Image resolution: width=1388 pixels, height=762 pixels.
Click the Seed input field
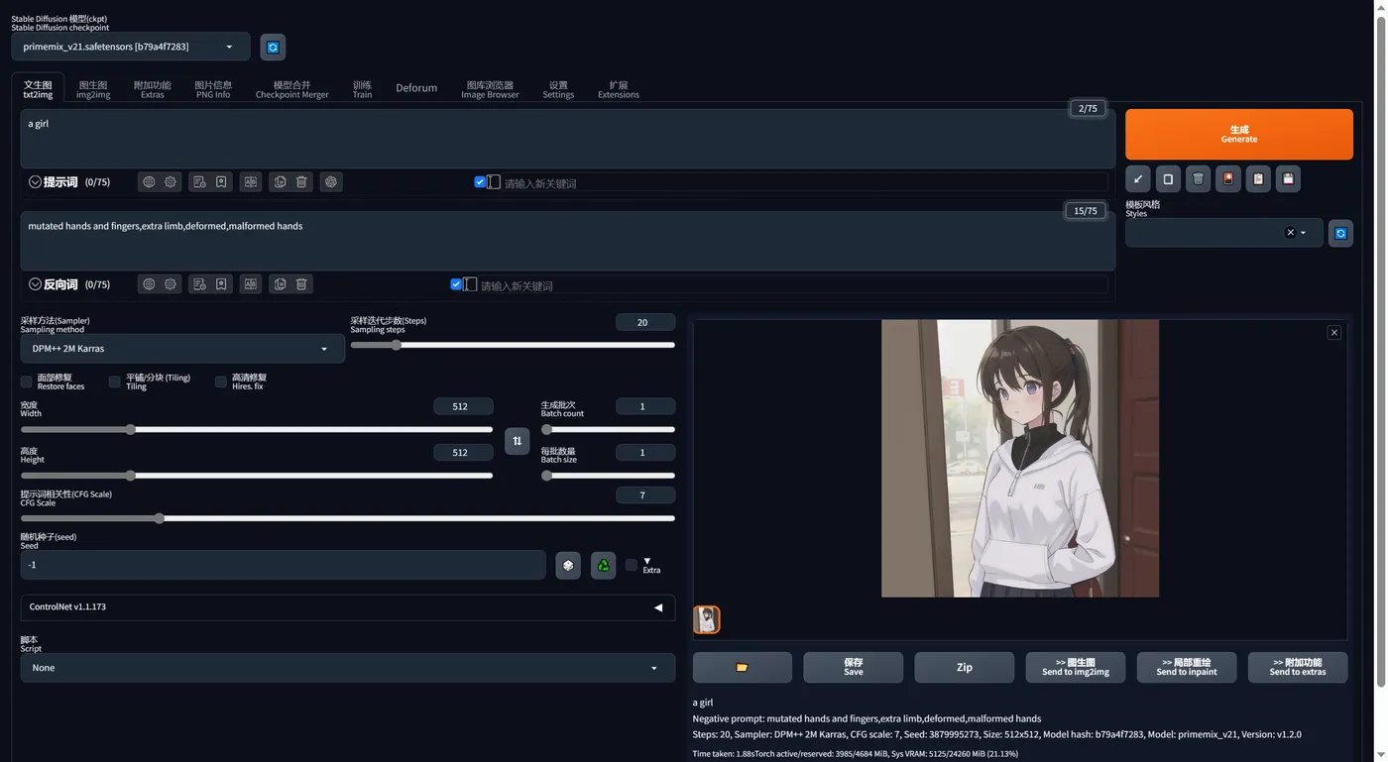284,565
